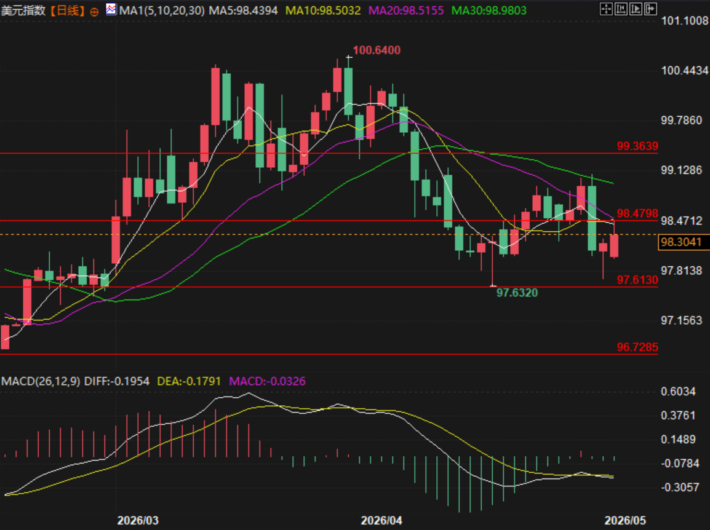Click the 98.4798 horizontal line label
This screenshot has width=710, height=530.
click(637, 213)
